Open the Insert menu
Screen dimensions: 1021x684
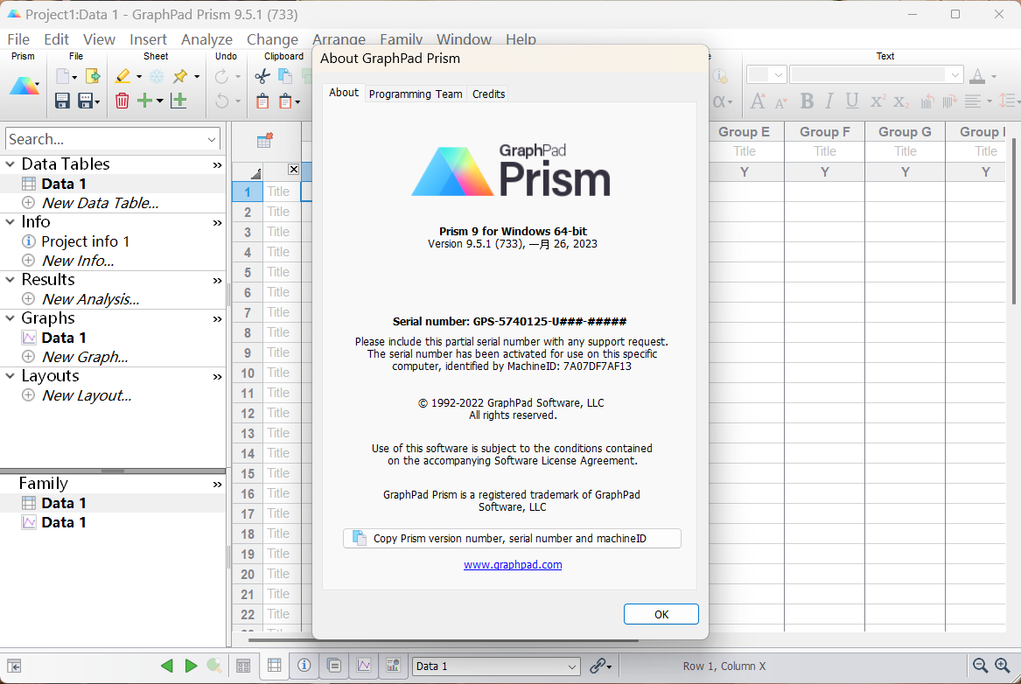[148, 39]
